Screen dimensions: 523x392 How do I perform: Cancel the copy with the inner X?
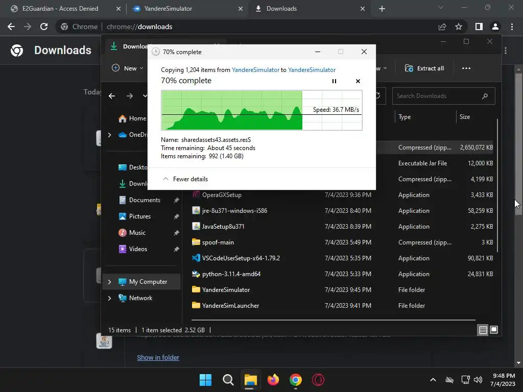pyautogui.click(x=358, y=81)
